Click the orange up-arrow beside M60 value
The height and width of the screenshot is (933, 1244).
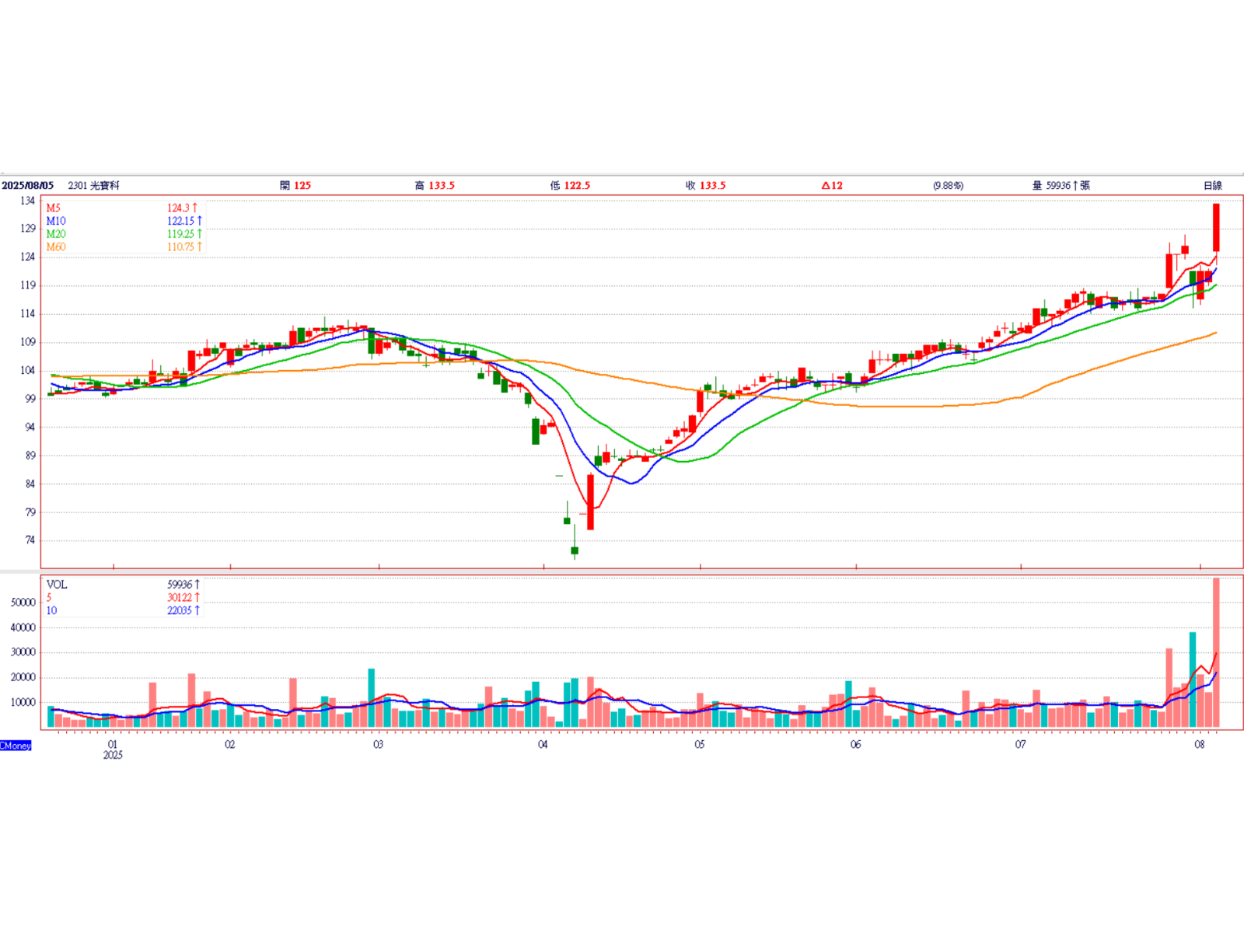tap(199, 247)
